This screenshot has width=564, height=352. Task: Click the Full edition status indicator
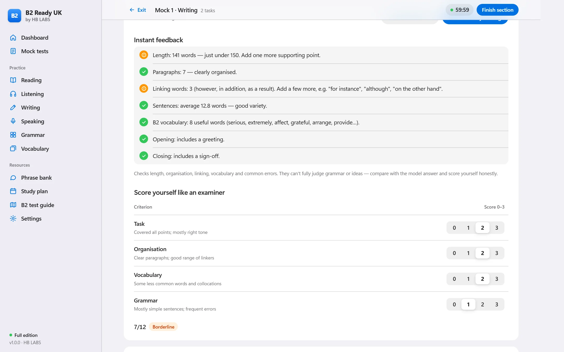[x=23, y=335]
